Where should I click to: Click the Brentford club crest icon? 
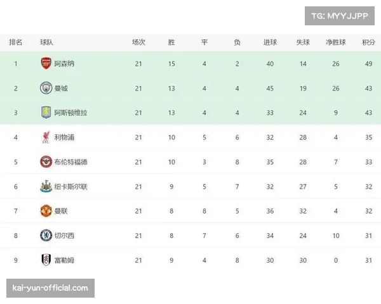tap(46, 162)
